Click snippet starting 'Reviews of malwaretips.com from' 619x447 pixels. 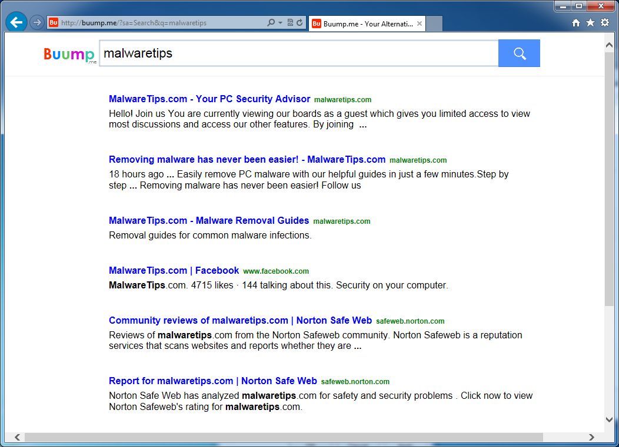315,341
